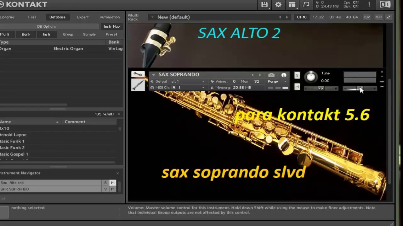The image size is (403, 226).
Task: Open the Purge menu
Action: tap(277, 82)
